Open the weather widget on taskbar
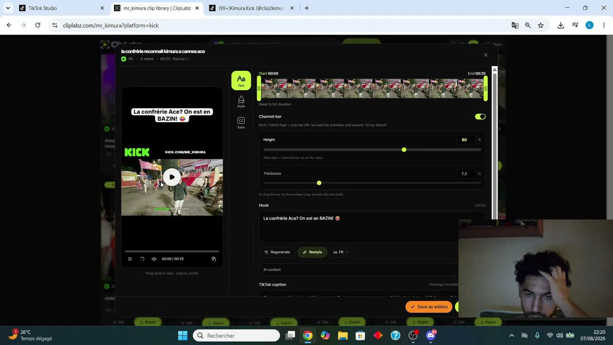Viewport: 613px width, 345px height. pyautogui.click(x=33, y=335)
